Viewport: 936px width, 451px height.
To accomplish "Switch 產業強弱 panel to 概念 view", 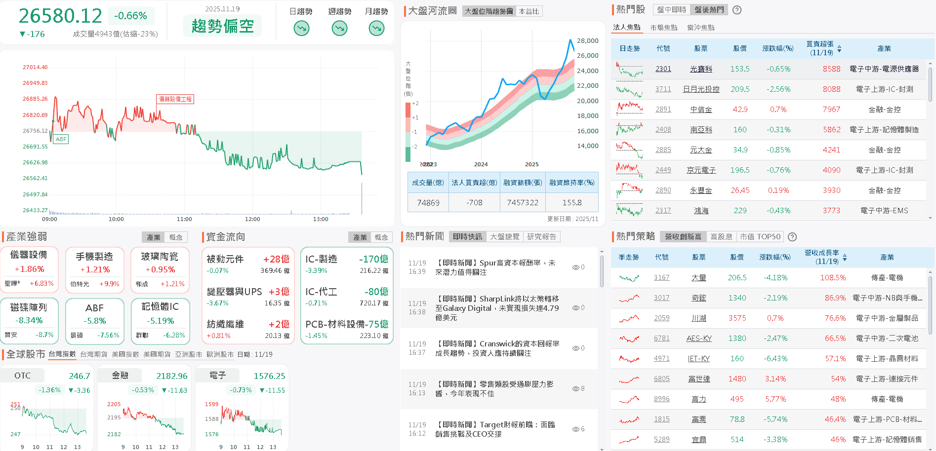I will (x=176, y=237).
